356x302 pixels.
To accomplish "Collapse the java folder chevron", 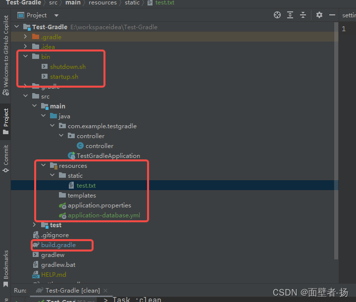I will pyautogui.click(x=44, y=115).
